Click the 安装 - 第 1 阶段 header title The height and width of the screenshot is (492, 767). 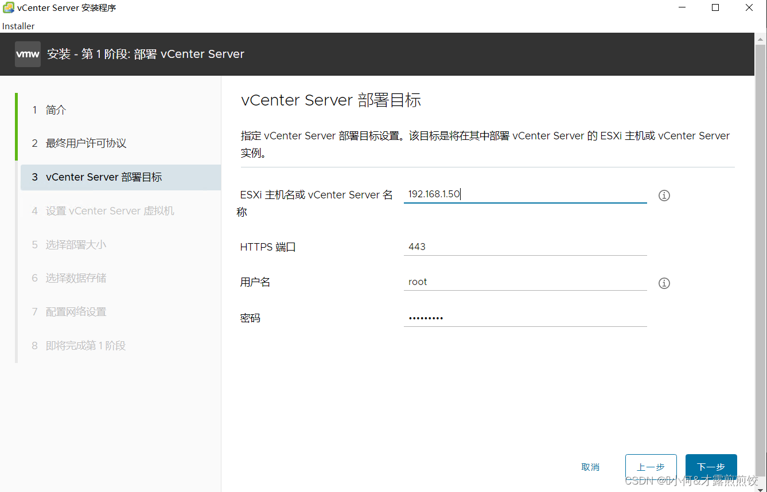point(146,54)
